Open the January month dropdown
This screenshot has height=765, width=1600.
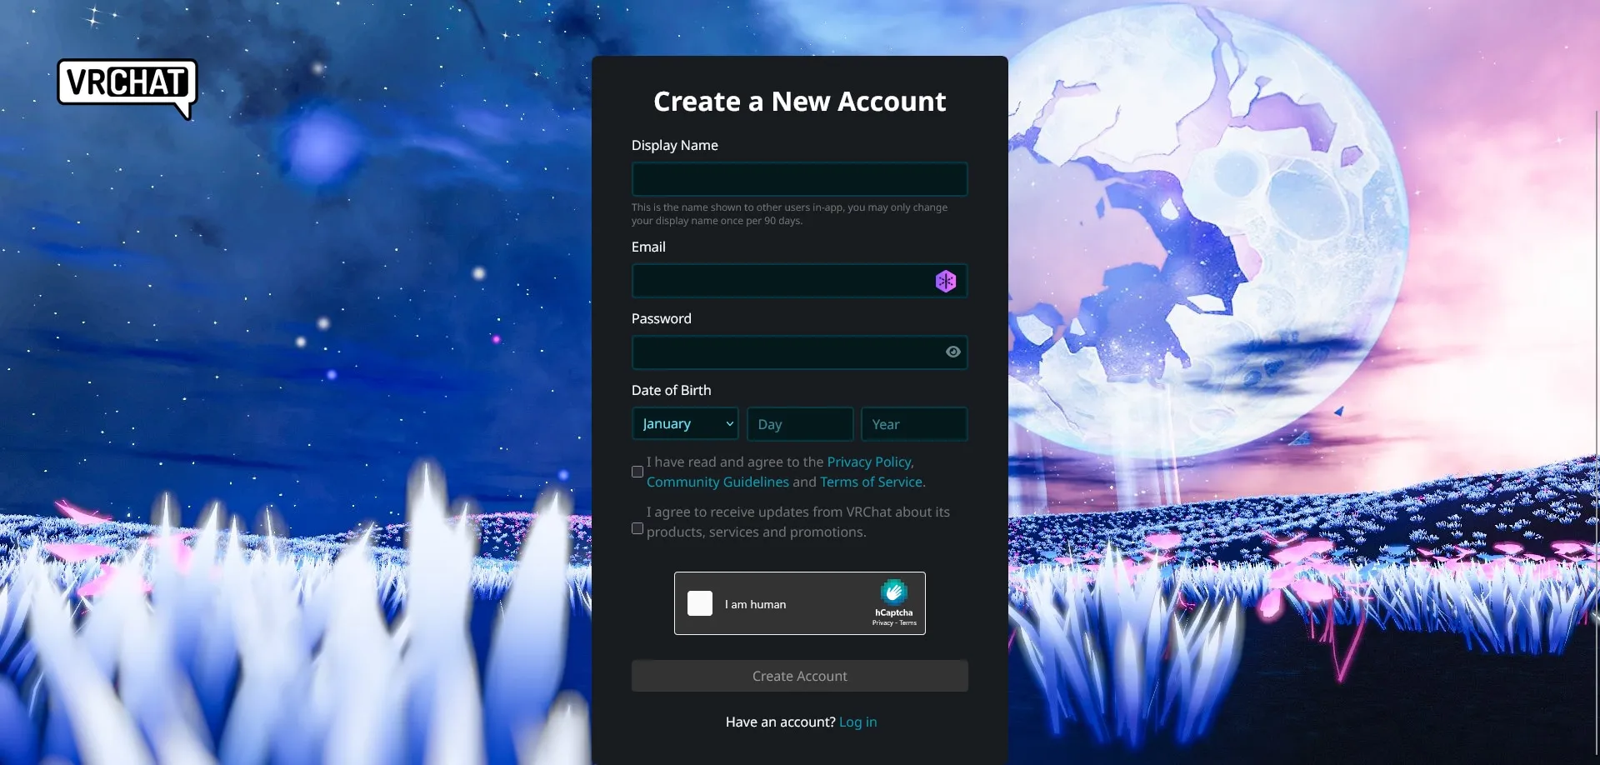pyautogui.click(x=685, y=424)
